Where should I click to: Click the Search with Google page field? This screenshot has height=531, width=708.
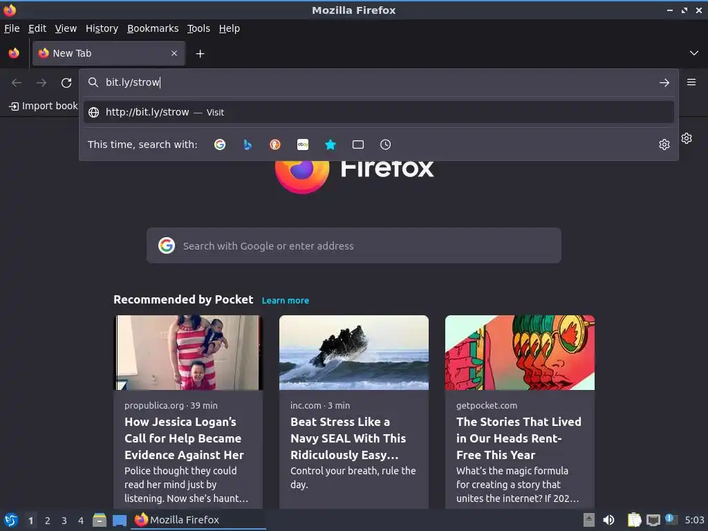(353, 245)
